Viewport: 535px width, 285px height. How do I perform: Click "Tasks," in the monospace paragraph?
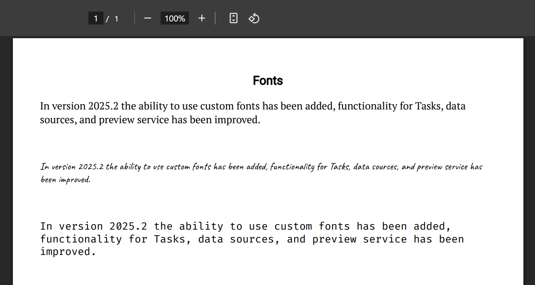173,239
